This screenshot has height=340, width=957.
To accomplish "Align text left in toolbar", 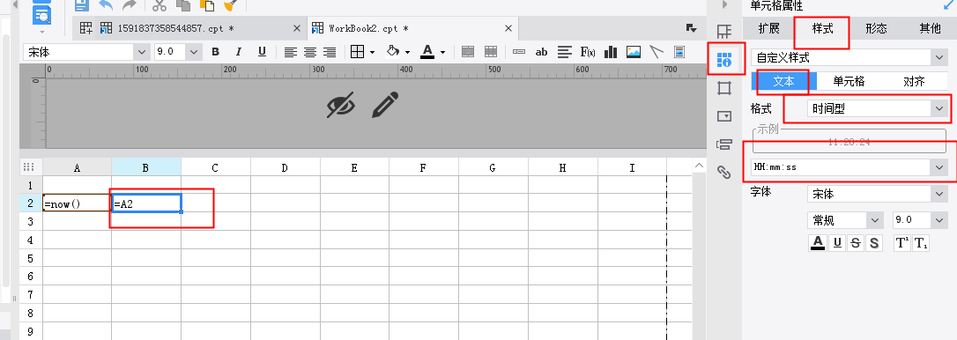I will coord(291,52).
